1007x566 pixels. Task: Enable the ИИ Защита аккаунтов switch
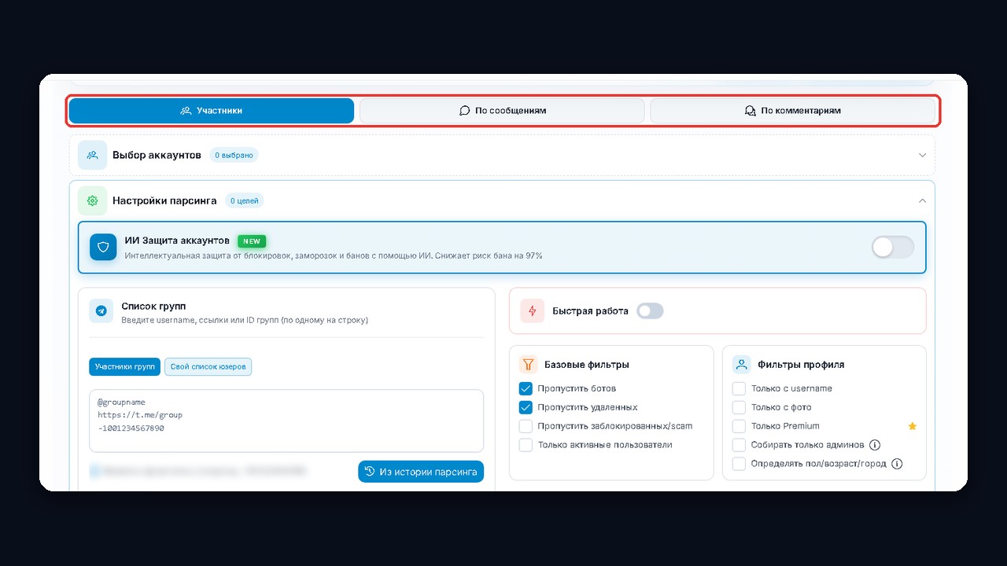[893, 247]
